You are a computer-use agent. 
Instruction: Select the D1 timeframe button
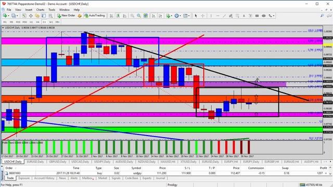click(x=44, y=22)
